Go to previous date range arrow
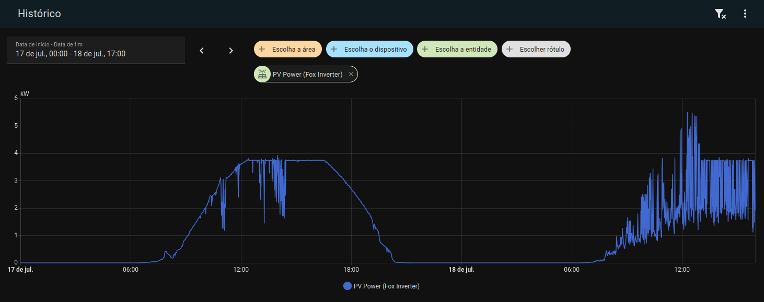This screenshot has height=302, width=764. click(202, 51)
